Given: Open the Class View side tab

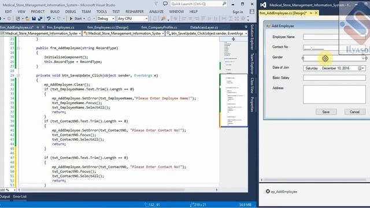Looking at the screenshot, I should 252,86.
